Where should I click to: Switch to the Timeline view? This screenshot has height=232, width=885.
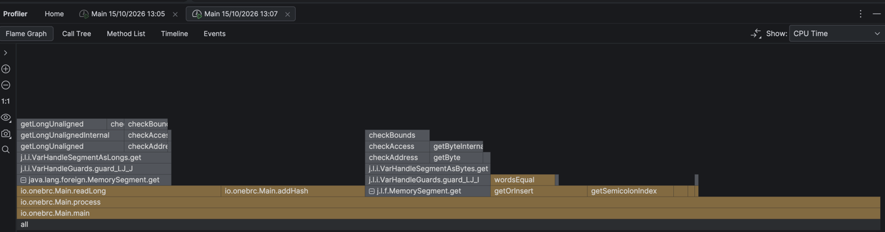pos(175,33)
